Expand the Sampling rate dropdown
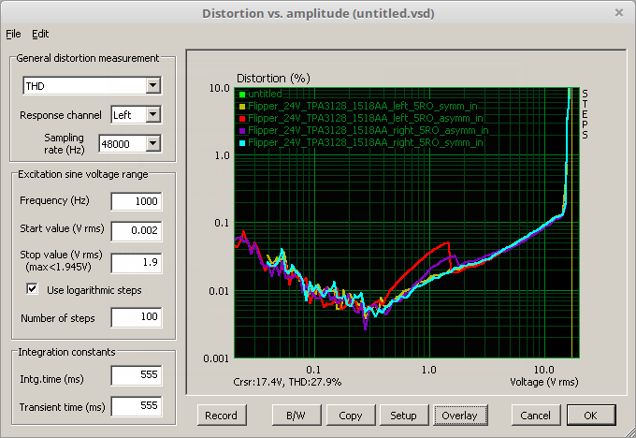 [x=153, y=143]
